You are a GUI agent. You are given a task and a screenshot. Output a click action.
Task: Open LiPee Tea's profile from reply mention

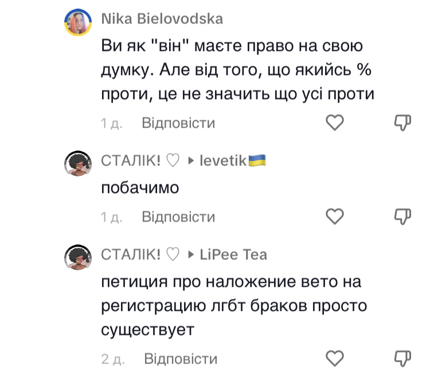tap(233, 255)
